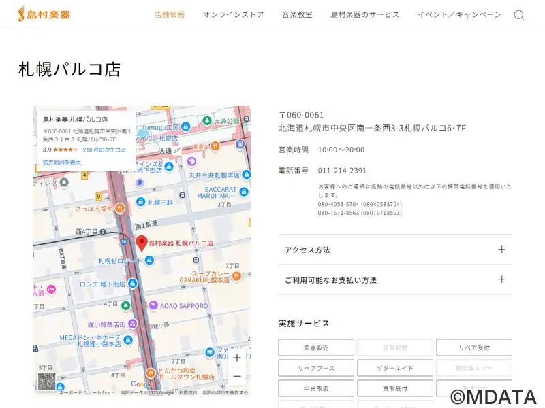Click the postal code 〒060-0061 text
This screenshot has height=408, width=545.
[301, 115]
